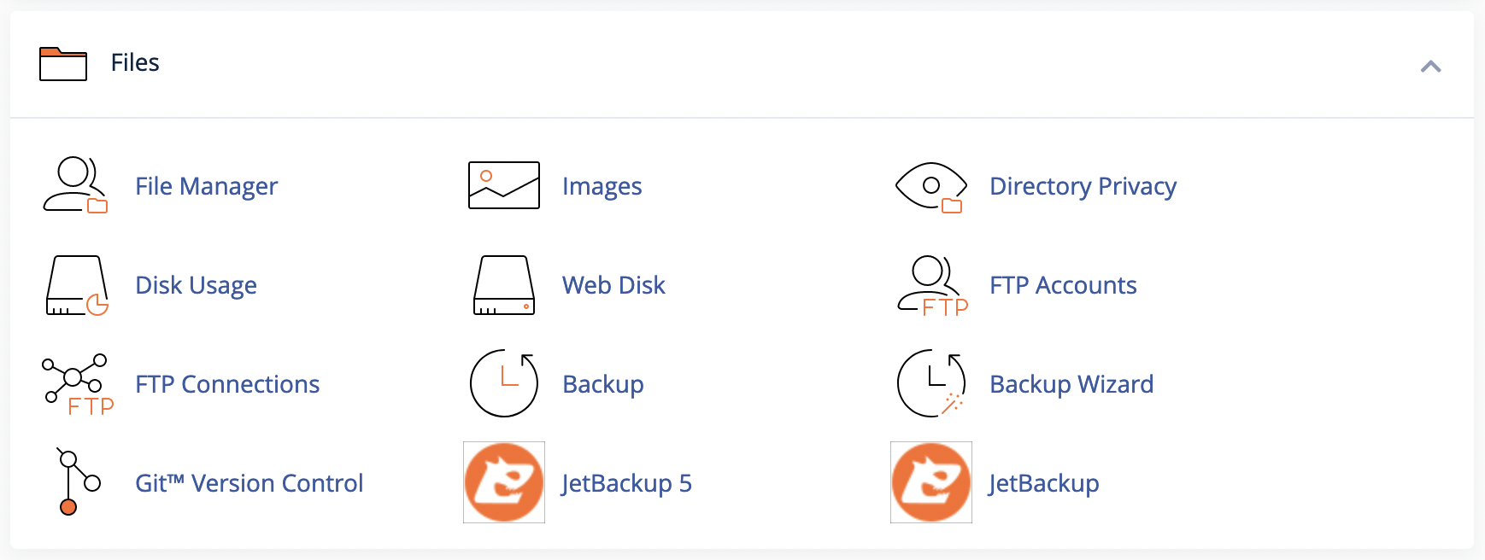Open the Directory Privacy eye icon
1485x560 pixels.
(x=931, y=187)
